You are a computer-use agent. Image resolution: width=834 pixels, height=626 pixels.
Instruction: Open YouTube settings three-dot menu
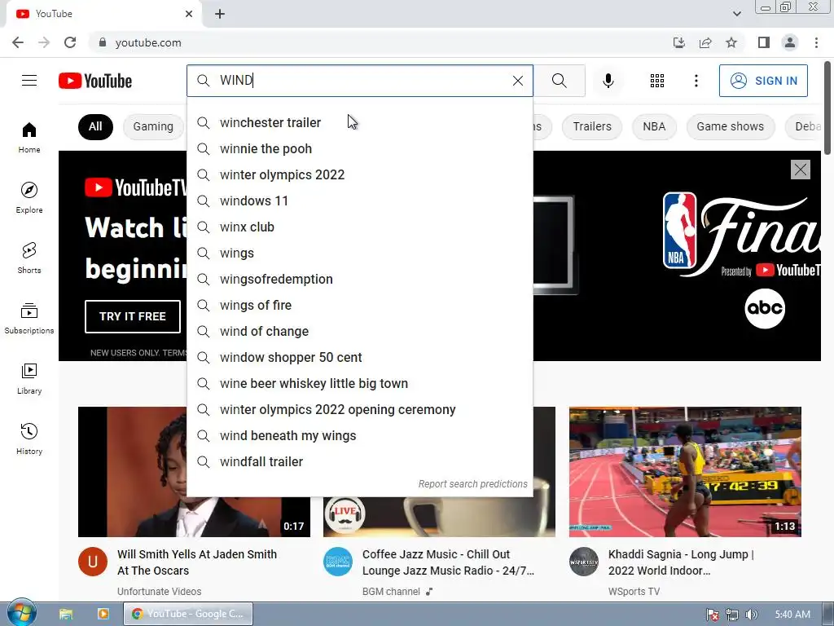(x=696, y=81)
